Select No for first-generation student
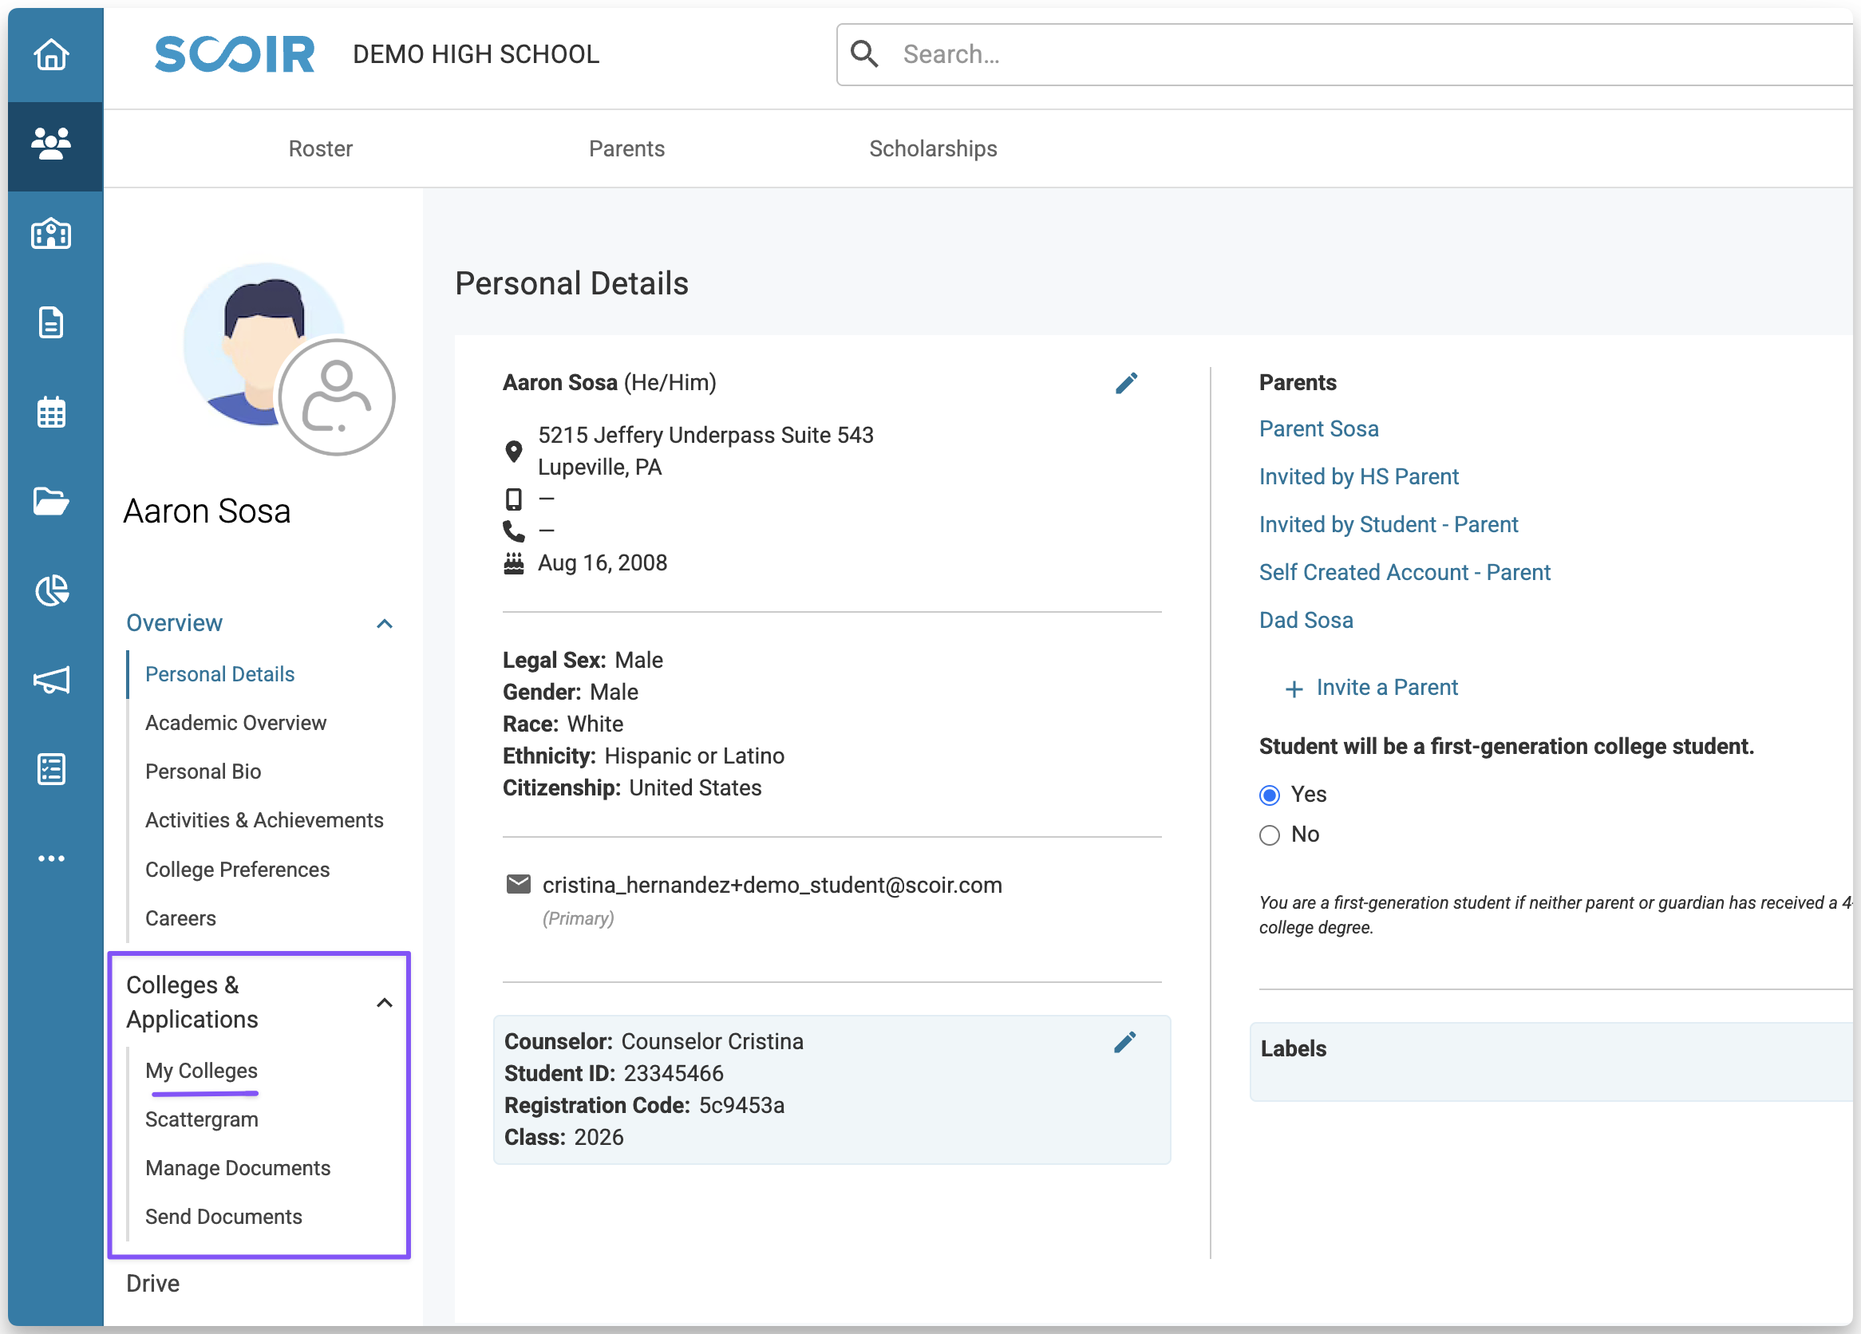This screenshot has width=1861, height=1334. [1269, 835]
